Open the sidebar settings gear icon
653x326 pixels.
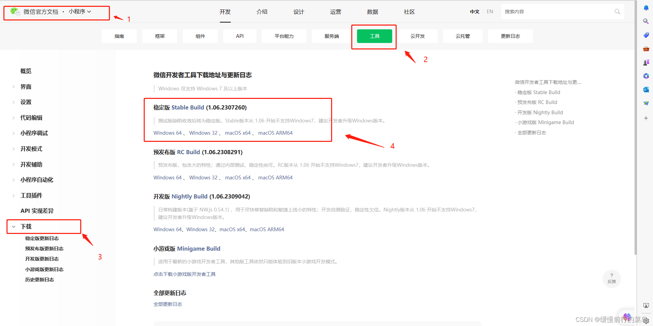(x=646, y=321)
